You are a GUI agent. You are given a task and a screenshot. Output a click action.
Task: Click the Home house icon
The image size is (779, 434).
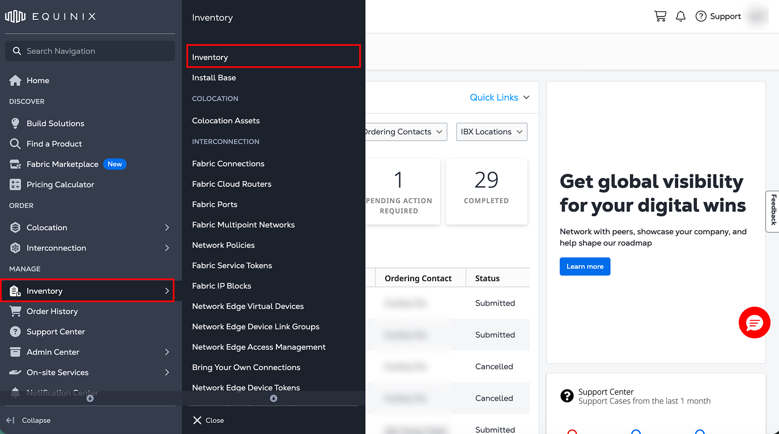tap(15, 80)
